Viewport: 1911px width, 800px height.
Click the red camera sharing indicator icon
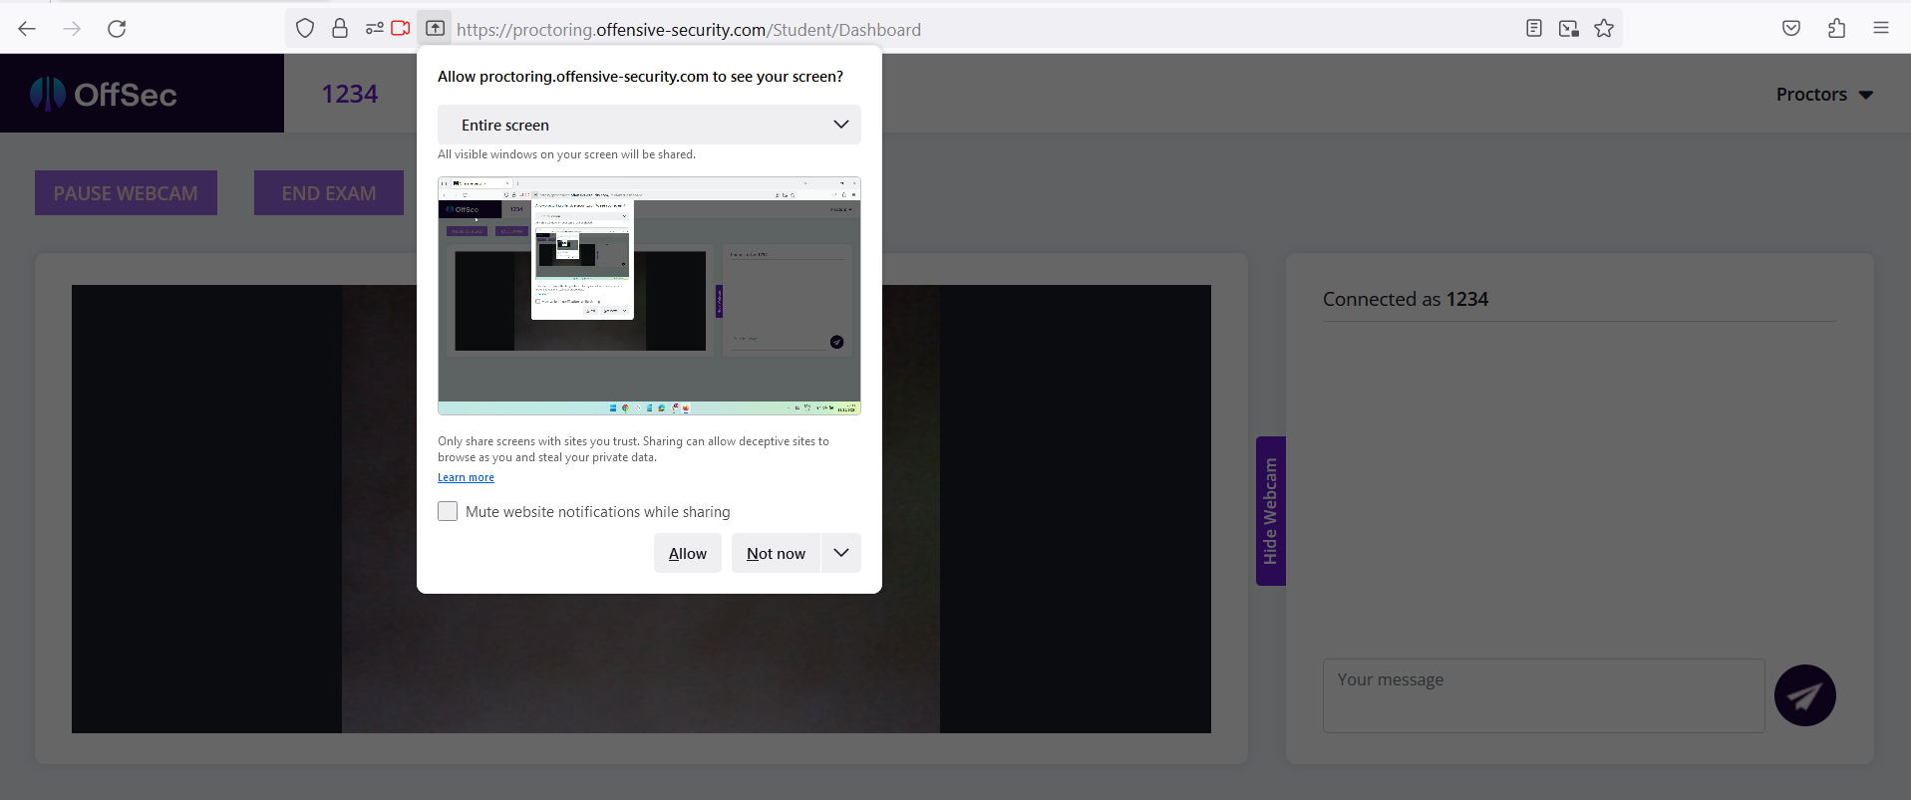click(x=401, y=29)
